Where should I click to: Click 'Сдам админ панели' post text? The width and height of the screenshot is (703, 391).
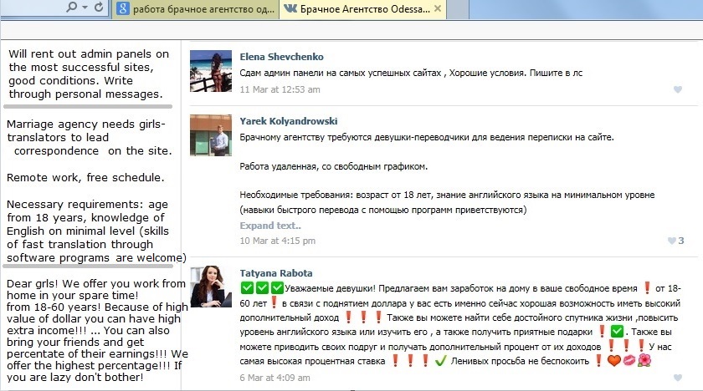pos(411,73)
